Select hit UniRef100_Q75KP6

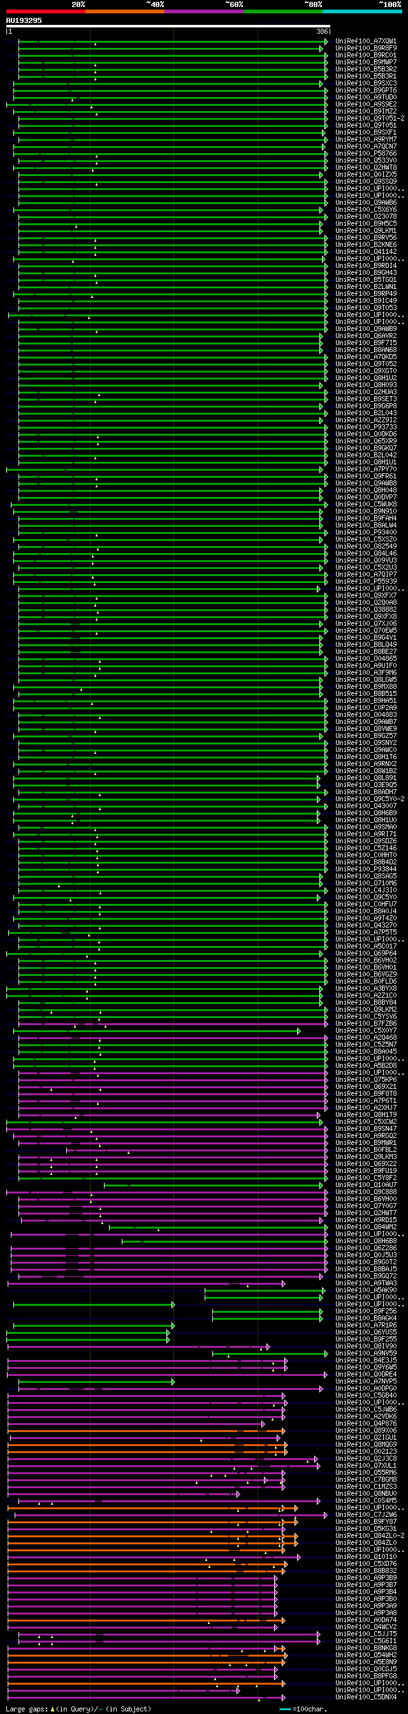click(366, 1080)
